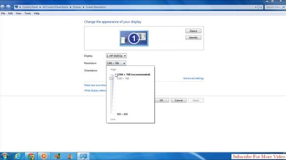Open the View menu

[18, 13]
